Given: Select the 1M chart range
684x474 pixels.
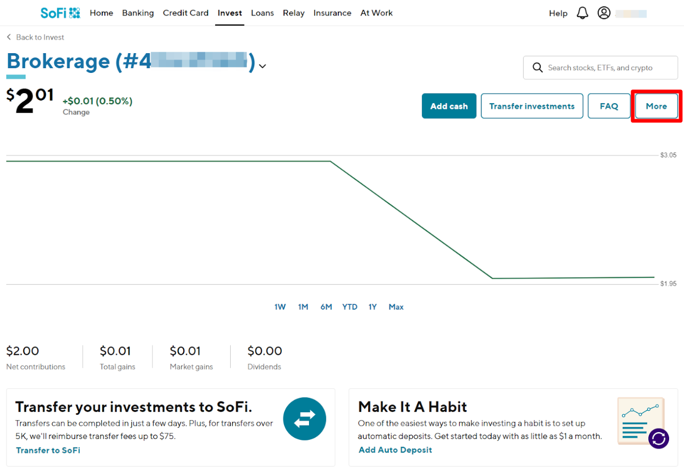Looking at the screenshot, I should click(x=303, y=307).
